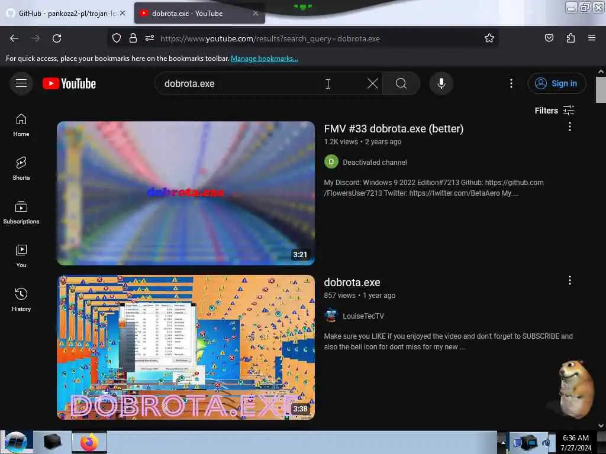Click the green D channel avatar
Image resolution: width=606 pixels, height=454 pixels.
click(331, 162)
